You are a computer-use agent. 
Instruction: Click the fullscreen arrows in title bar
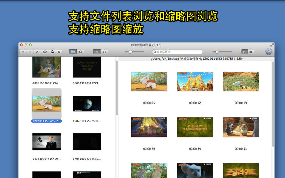(x=272, y=45)
